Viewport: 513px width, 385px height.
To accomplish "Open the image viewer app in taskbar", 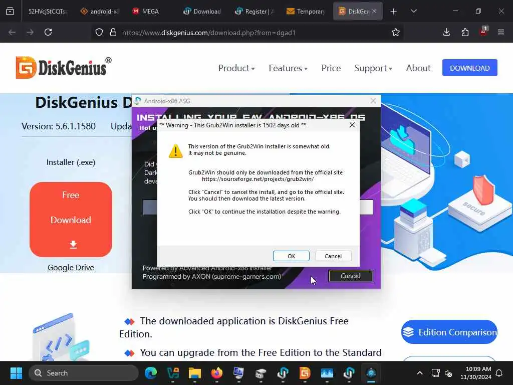I will click(x=327, y=373).
